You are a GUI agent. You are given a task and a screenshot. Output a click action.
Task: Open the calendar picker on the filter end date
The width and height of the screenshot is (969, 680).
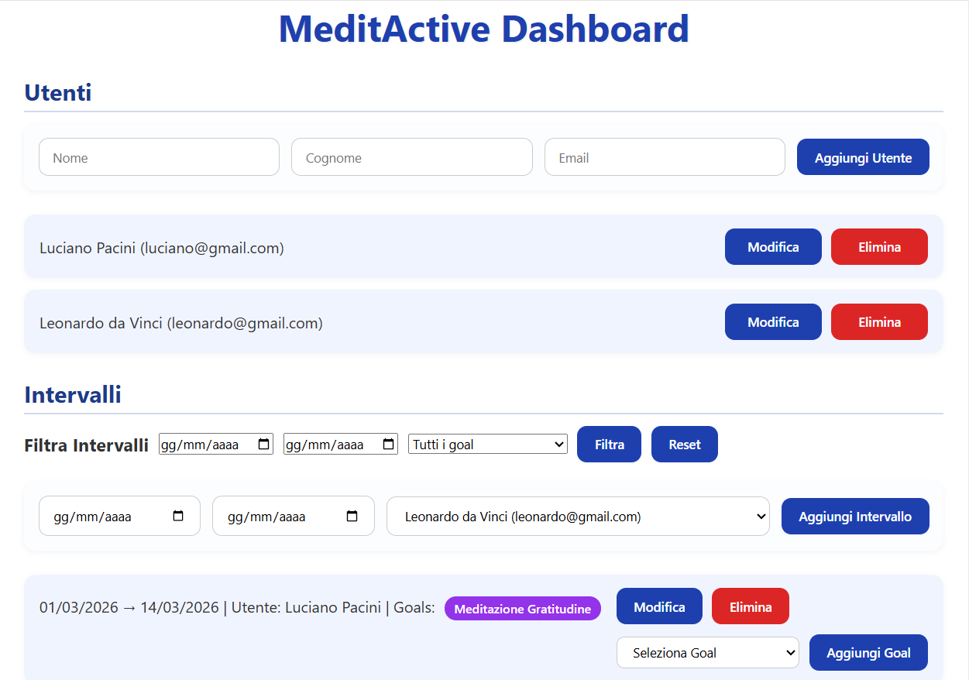387,444
